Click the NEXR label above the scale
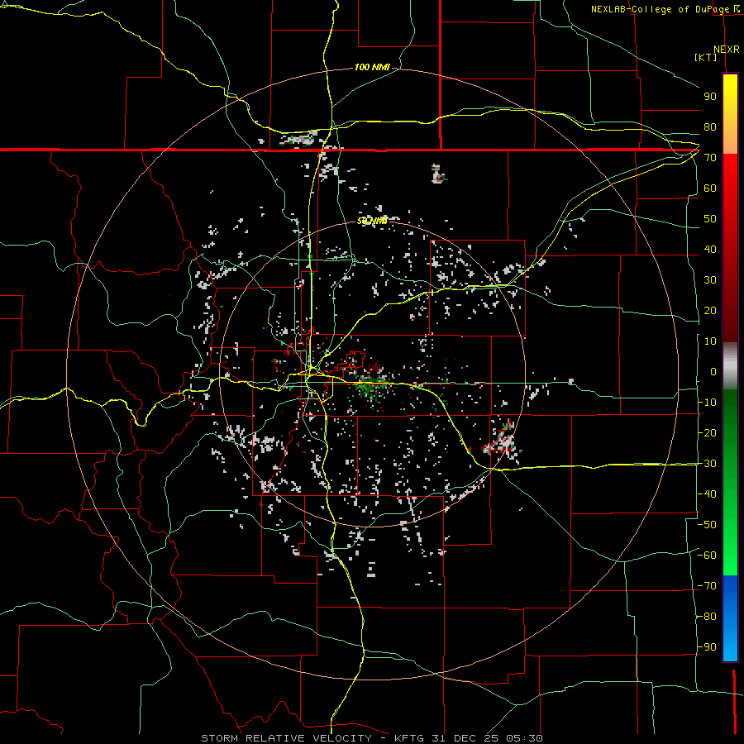 [726, 49]
